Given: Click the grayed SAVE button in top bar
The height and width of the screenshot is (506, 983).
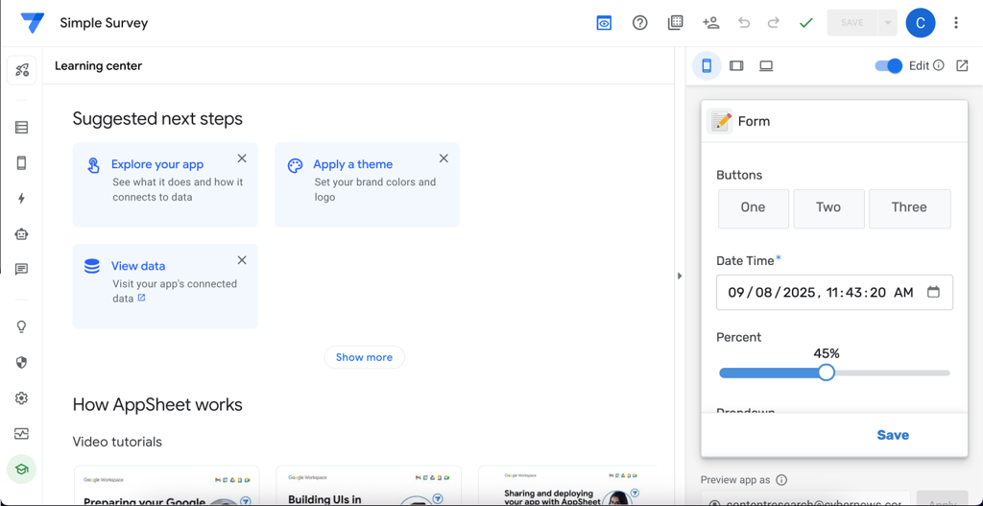Looking at the screenshot, I should pyautogui.click(x=852, y=23).
